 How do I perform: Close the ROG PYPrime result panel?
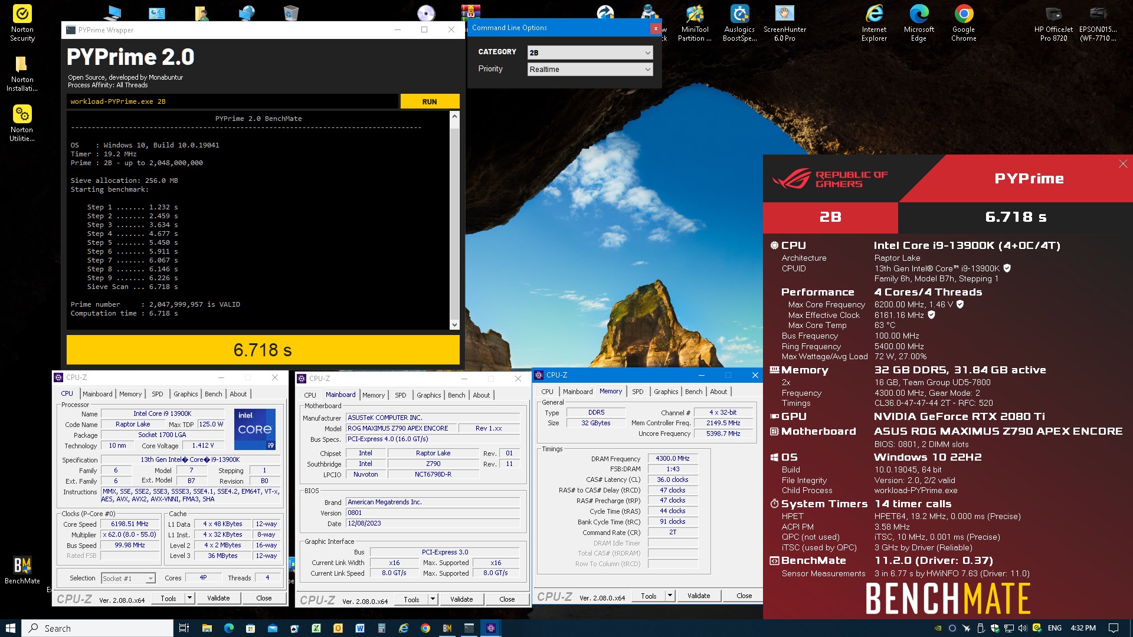point(1122,164)
